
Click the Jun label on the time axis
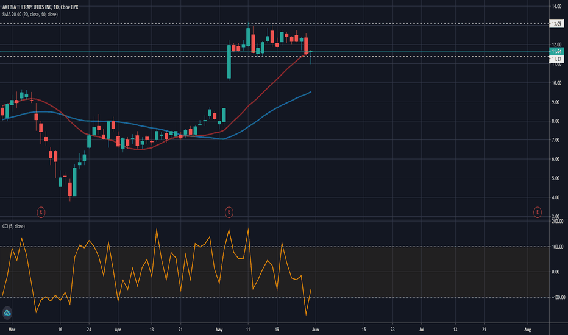tap(316, 330)
